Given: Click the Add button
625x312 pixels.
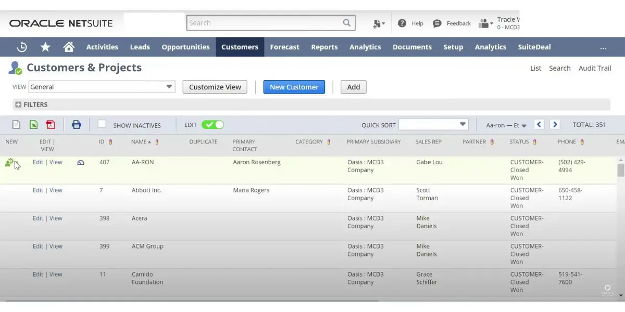Looking at the screenshot, I should 354,87.
